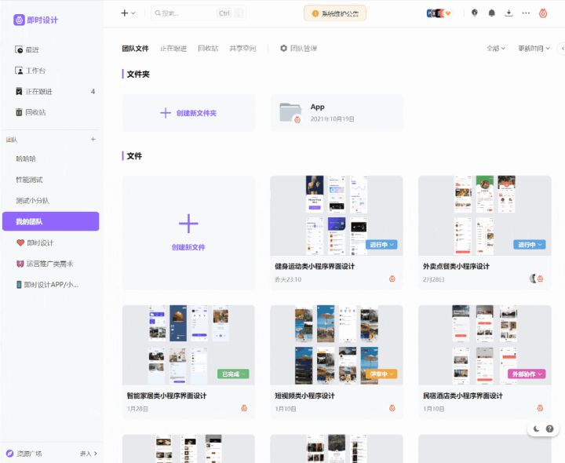Click the download icon in top bar

click(x=508, y=13)
